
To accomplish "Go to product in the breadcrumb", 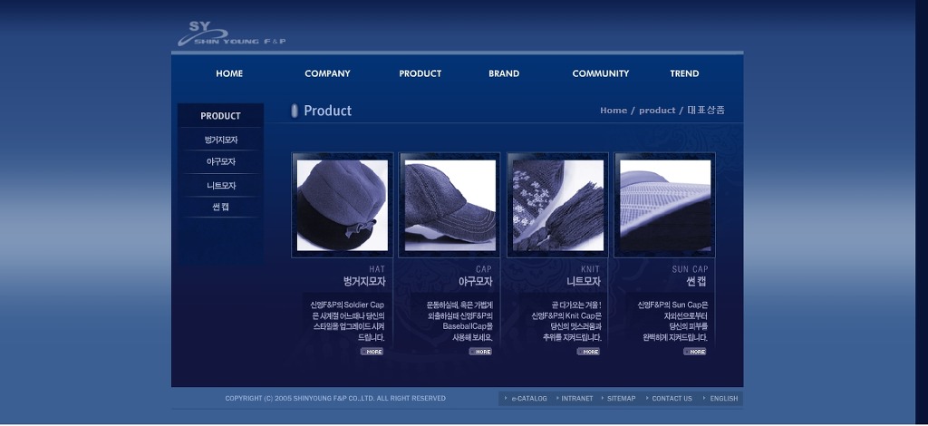I will pyautogui.click(x=657, y=111).
